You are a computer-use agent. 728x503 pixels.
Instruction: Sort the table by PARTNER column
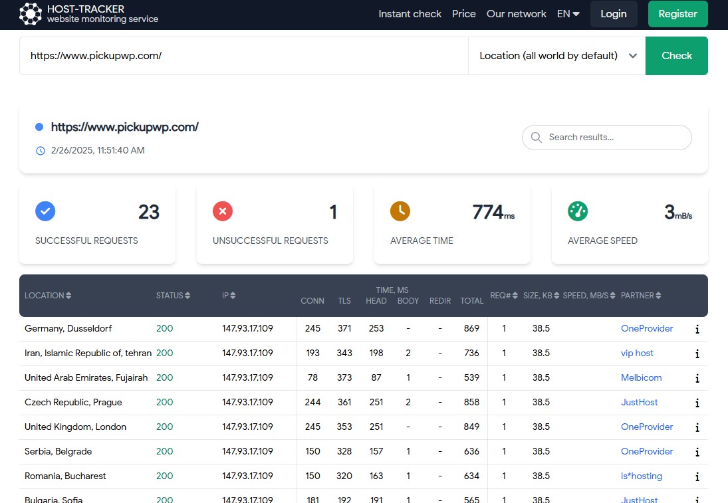coord(641,296)
